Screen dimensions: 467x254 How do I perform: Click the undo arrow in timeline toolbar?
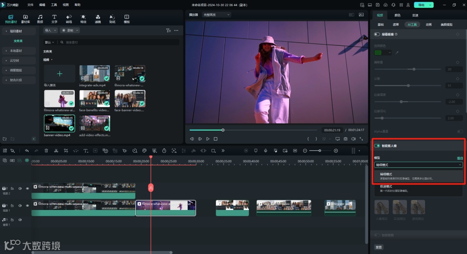(x=27, y=151)
